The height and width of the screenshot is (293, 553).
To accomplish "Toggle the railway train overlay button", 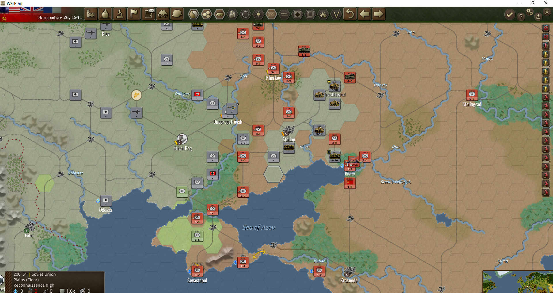I will point(219,14).
